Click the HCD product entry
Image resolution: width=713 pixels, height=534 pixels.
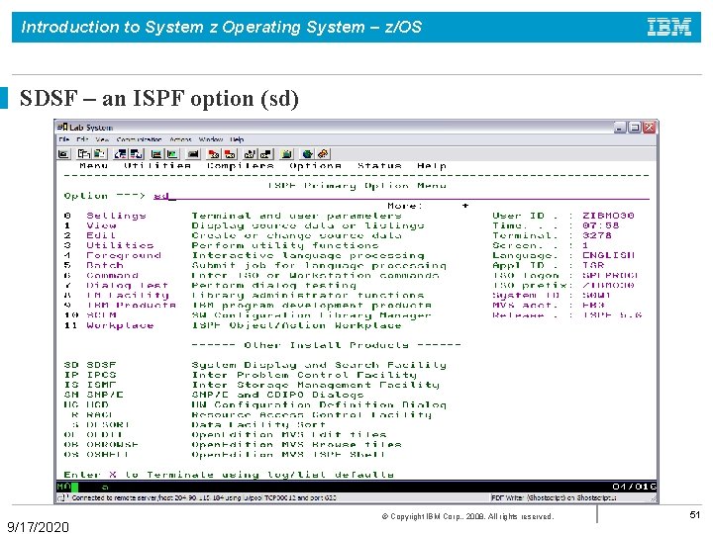coord(255,405)
